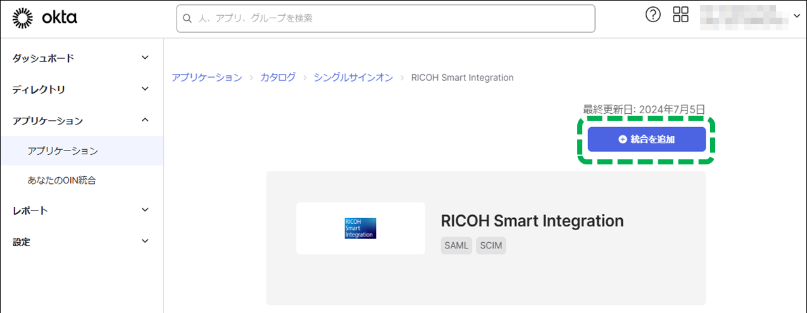Viewport: 807px width, 313px height.
Task: Focus the people, apps, groups search field
Action: pos(385,18)
